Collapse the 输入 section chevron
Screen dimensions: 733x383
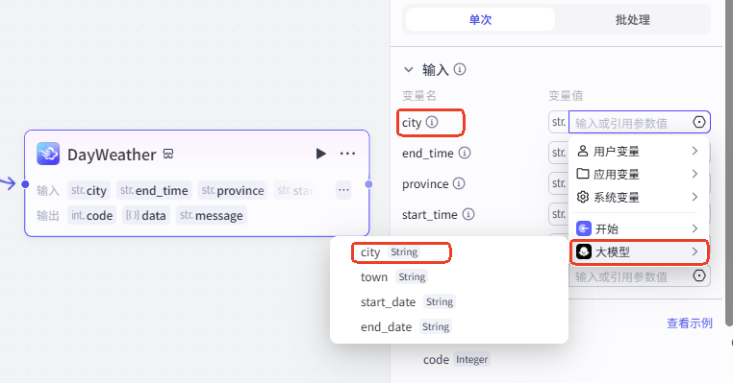tap(409, 70)
